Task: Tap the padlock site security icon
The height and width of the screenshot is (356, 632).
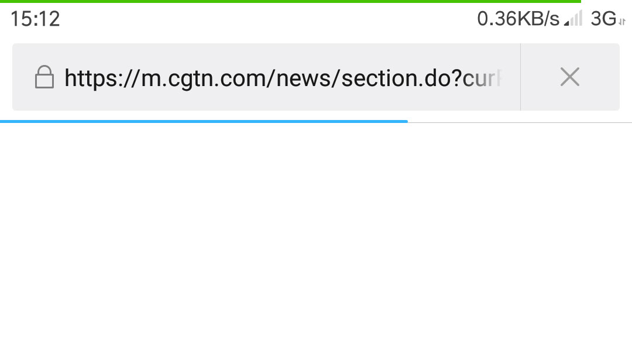Action: coord(44,77)
